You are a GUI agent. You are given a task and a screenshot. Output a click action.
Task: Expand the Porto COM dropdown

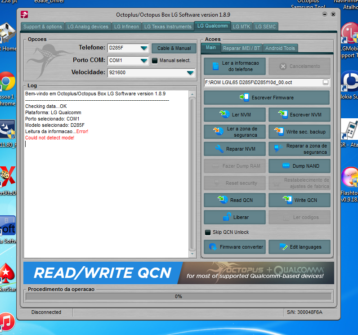(x=143, y=60)
